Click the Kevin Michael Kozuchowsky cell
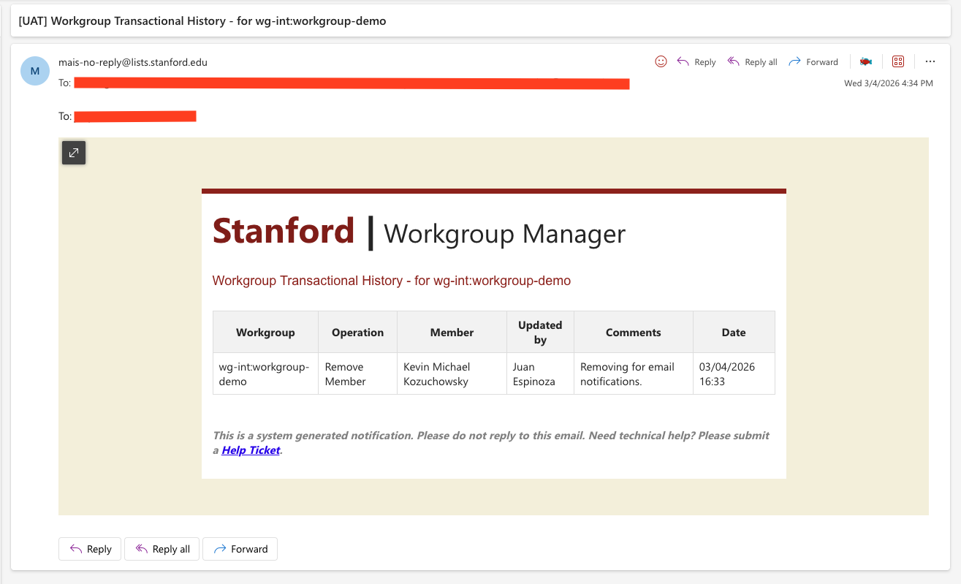This screenshot has width=961, height=584. (452, 374)
